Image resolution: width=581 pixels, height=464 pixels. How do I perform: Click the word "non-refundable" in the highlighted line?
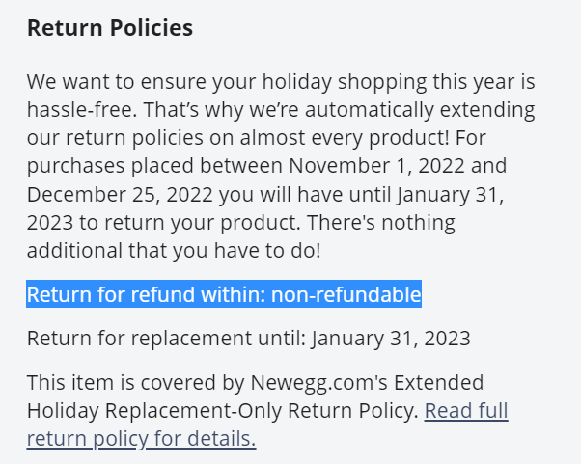point(346,295)
